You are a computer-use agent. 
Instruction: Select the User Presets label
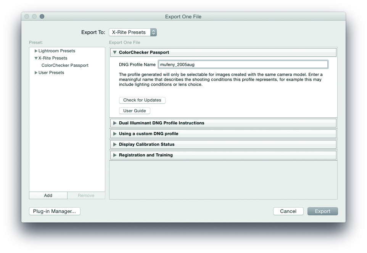[x=51, y=73]
